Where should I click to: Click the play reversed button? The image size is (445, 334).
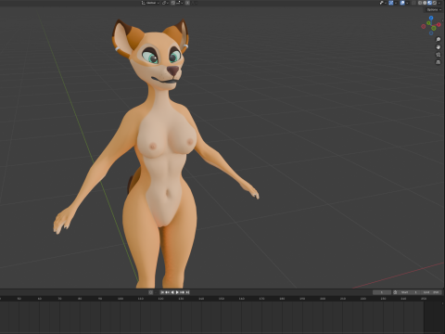click(172, 292)
